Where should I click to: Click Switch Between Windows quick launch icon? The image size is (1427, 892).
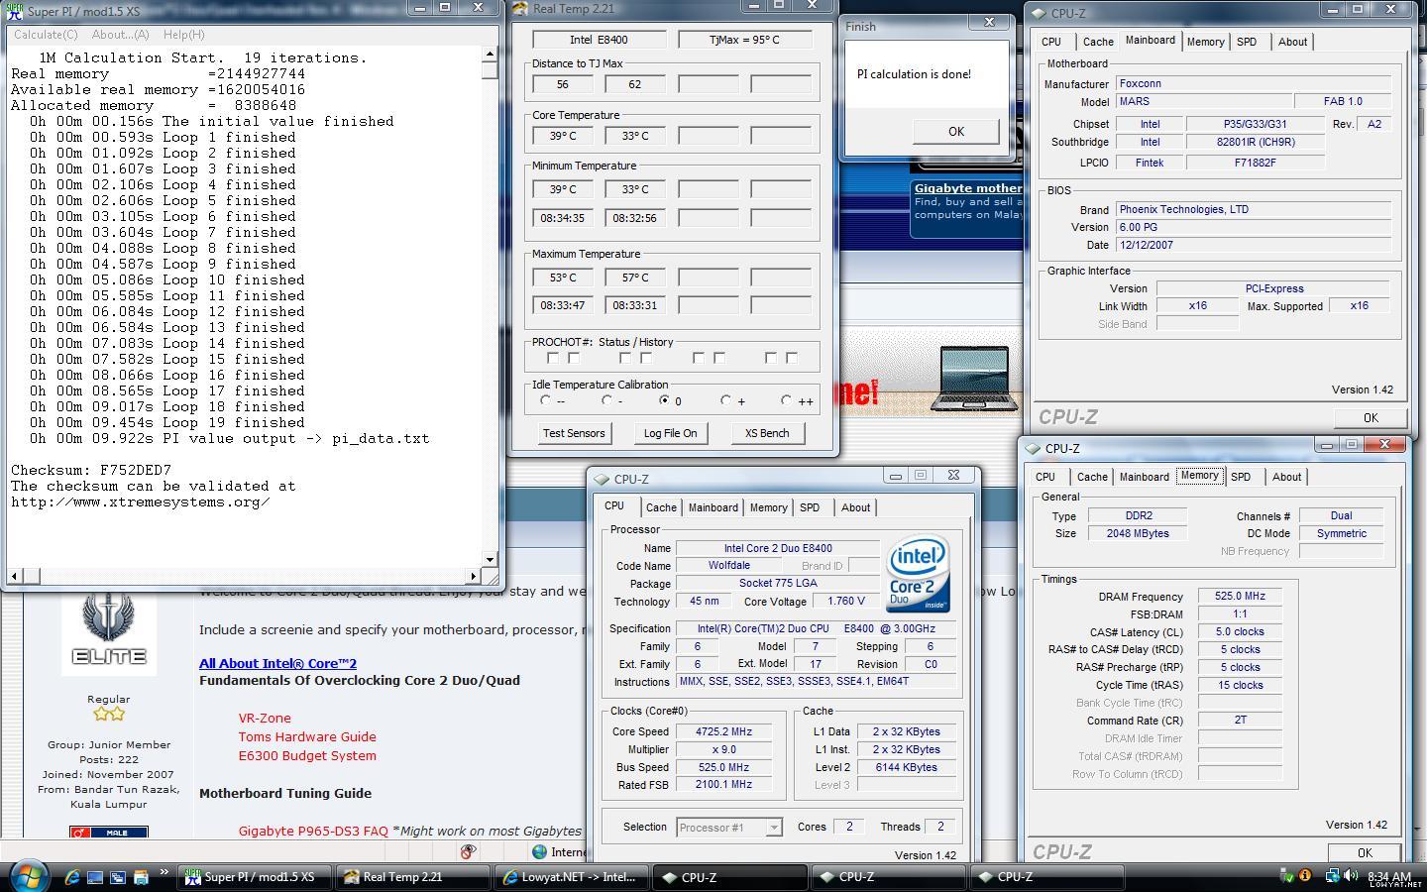pyautogui.click(x=117, y=877)
